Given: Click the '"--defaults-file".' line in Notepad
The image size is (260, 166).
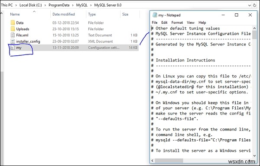Looking at the screenshot, I should (175, 119).
